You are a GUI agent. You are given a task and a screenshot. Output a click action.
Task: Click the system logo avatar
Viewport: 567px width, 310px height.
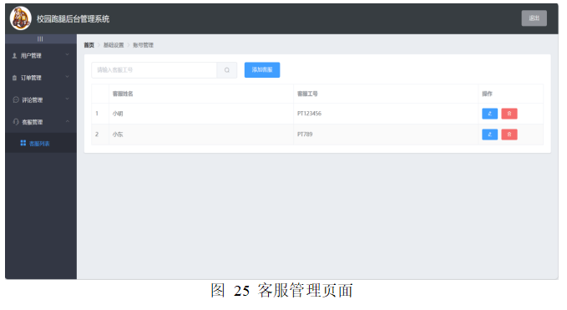[x=21, y=18]
